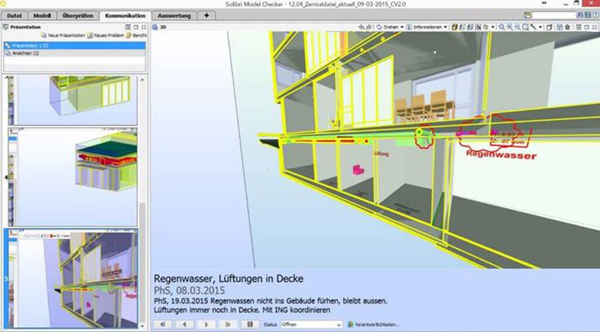Select the Kommunikation tab
This screenshot has height=332, width=600.
125,16
